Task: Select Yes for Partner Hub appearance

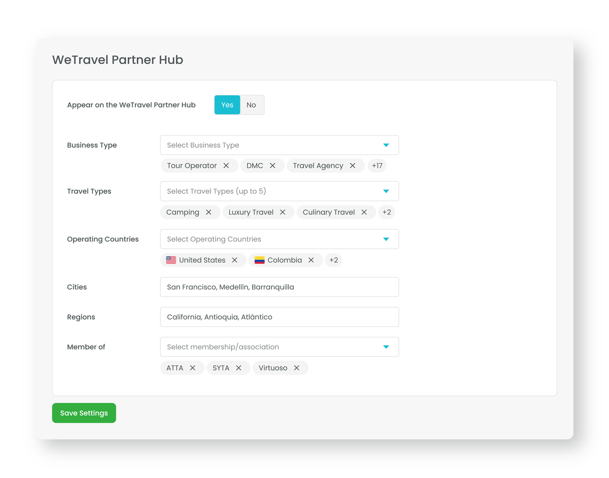Action: pos(227,105)
